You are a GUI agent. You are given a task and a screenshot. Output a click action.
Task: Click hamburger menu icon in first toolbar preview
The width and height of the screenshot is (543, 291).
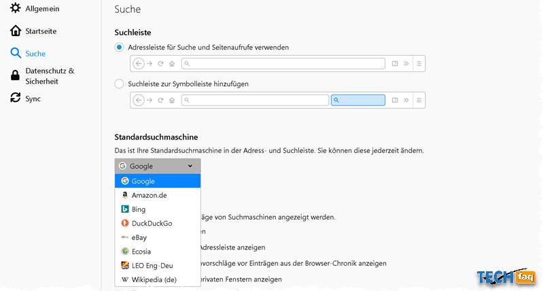pyautogui.click(x=419, y=63)
